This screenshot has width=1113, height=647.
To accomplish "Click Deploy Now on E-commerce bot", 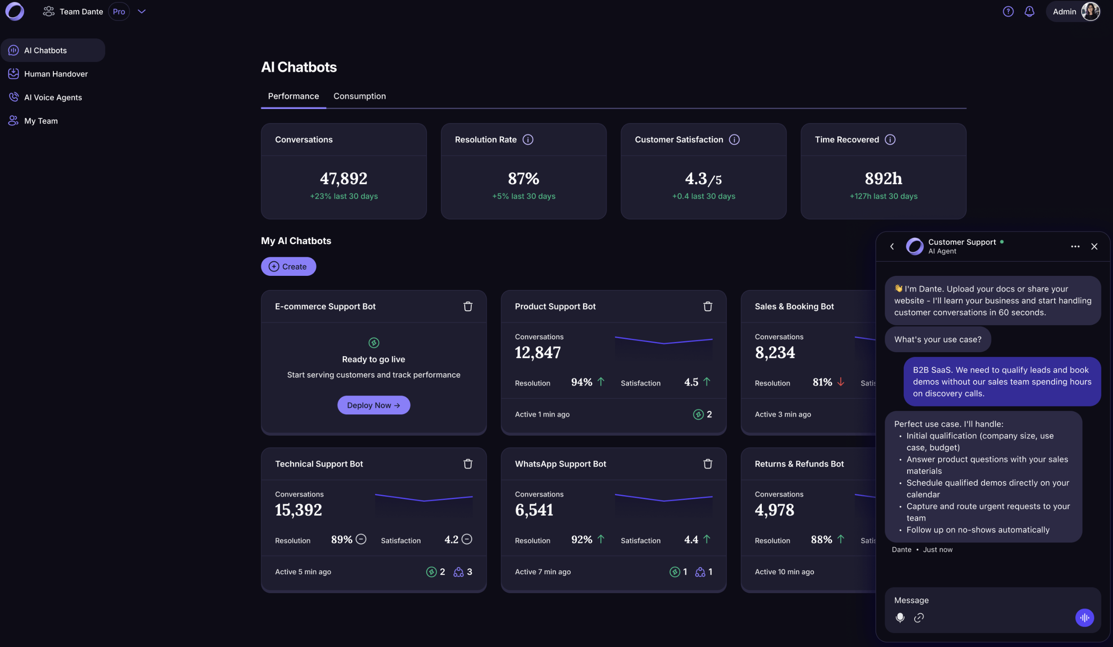I will (373, 405).
